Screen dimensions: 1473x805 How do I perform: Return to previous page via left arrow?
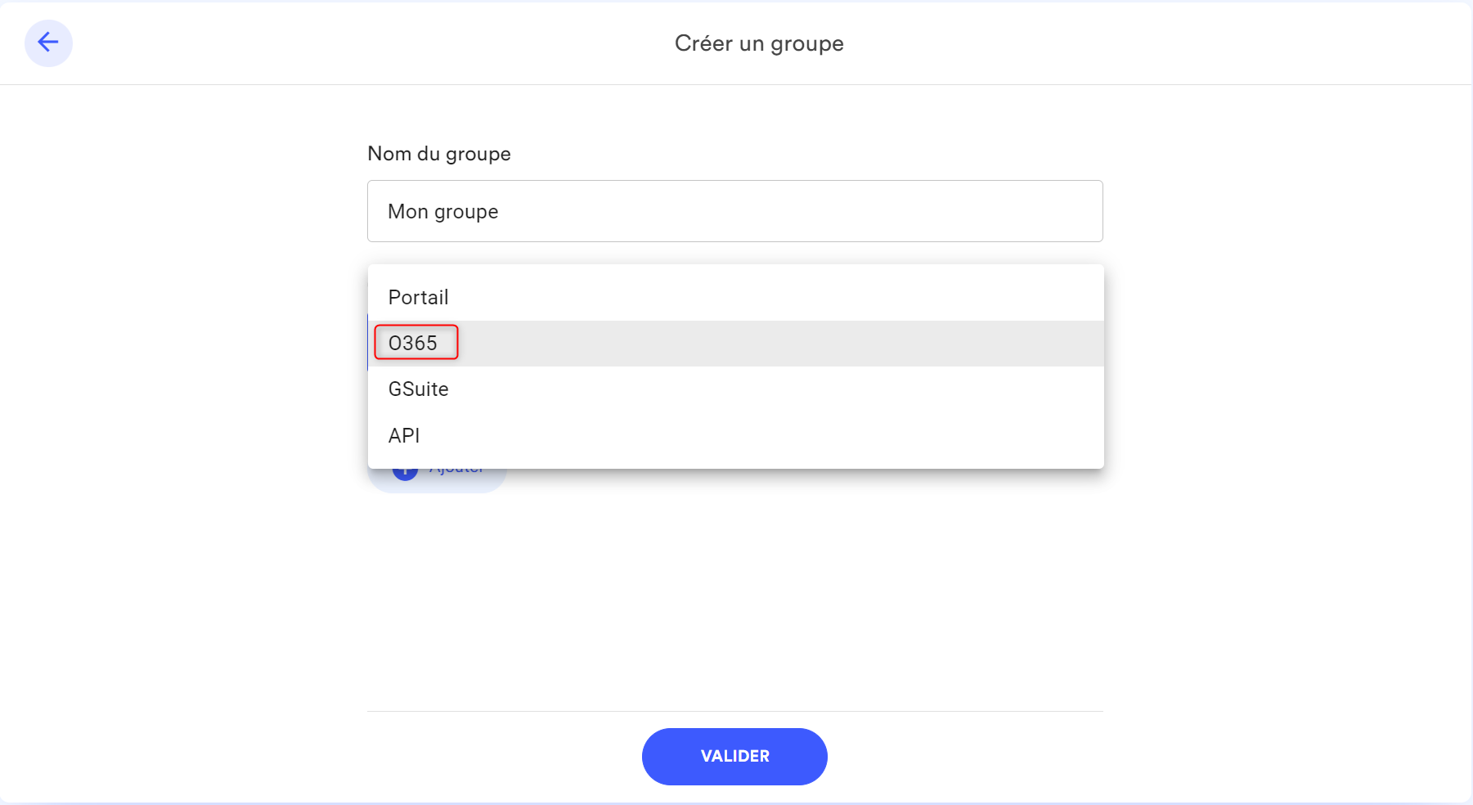tap(48, 43)
